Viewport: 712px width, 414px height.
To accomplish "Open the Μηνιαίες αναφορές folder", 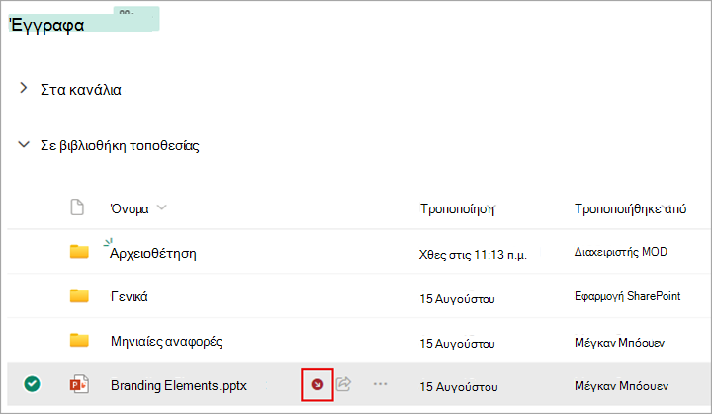I will (x=167, y=341).
